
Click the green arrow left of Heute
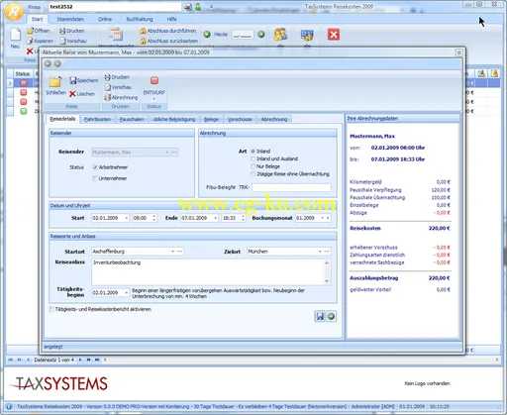click(x=207, y=35)
